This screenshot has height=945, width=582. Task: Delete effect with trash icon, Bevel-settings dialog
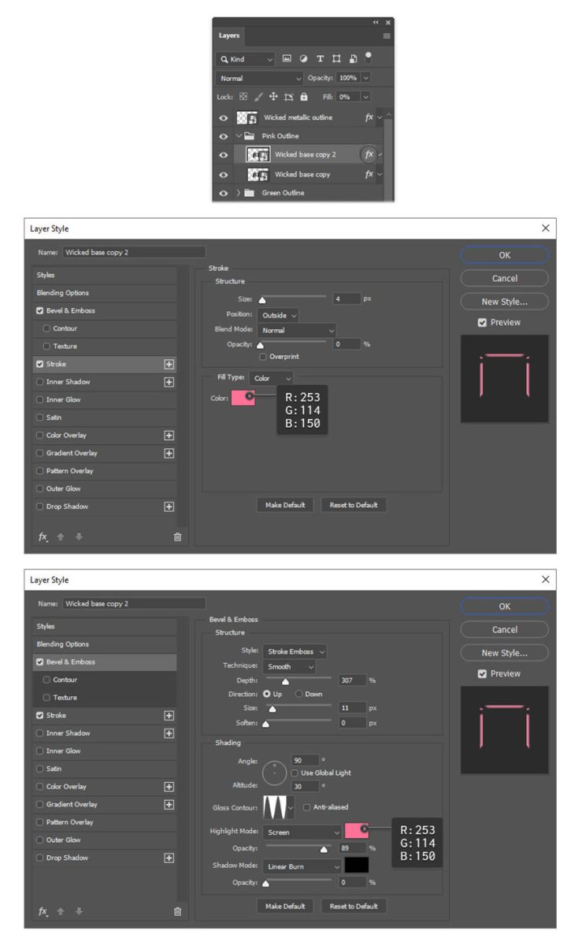[x=177, y=912]
